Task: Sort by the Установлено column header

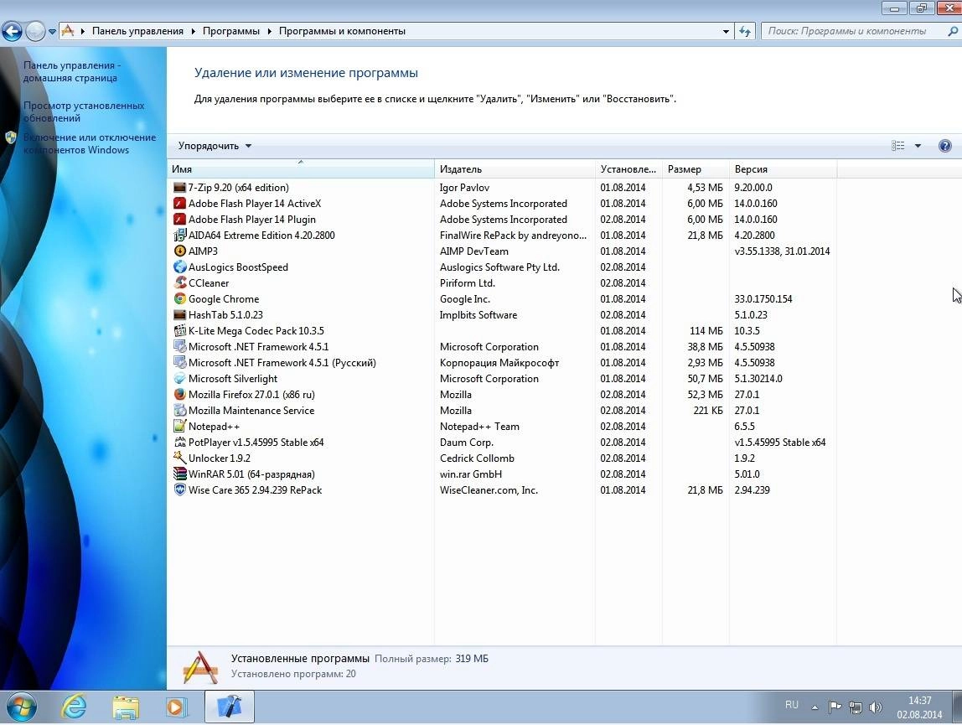Action: pos(628,168)
